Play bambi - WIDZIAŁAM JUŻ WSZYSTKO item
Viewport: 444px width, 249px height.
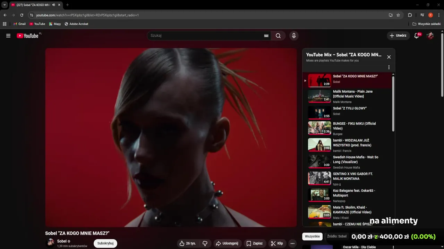tap(348, 145)
